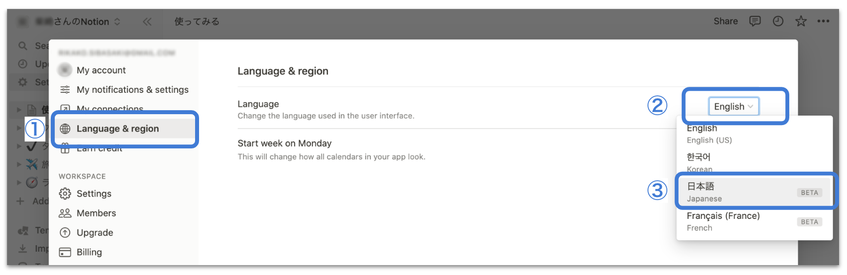This screenshot has width=847, height=275.
Task: Click the Upgrade arrow icon
Action: tap(65, 233)
